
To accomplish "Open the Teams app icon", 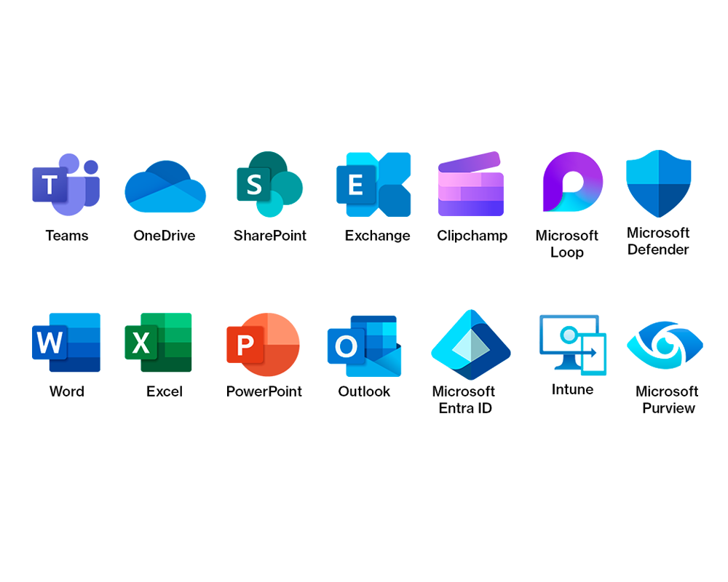I will coord(66,184).
